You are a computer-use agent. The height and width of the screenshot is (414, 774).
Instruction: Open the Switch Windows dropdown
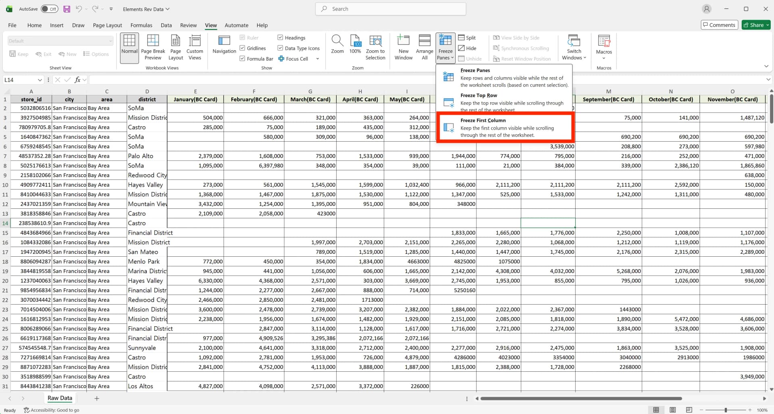click(574, 47)
